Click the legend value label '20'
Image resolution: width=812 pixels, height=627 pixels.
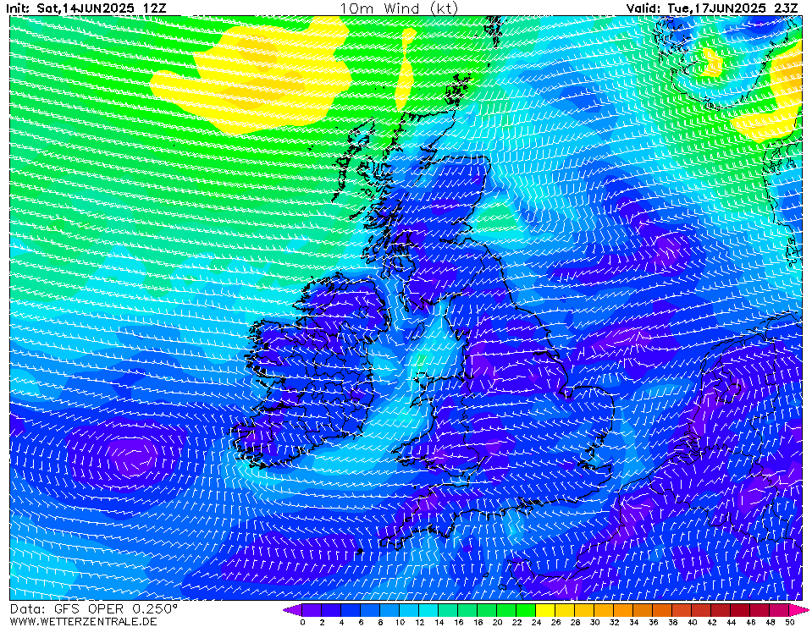(x=497, y=622)
